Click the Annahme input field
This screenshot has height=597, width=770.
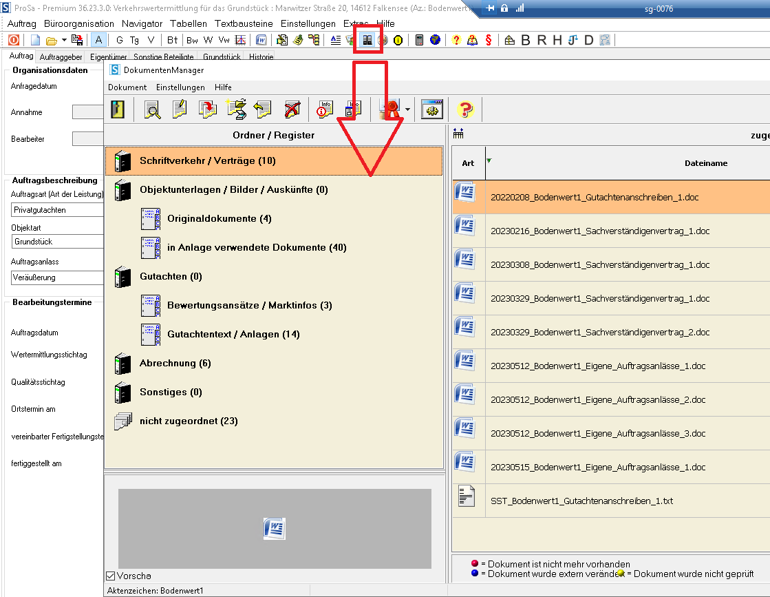click(x=88, y=112)
